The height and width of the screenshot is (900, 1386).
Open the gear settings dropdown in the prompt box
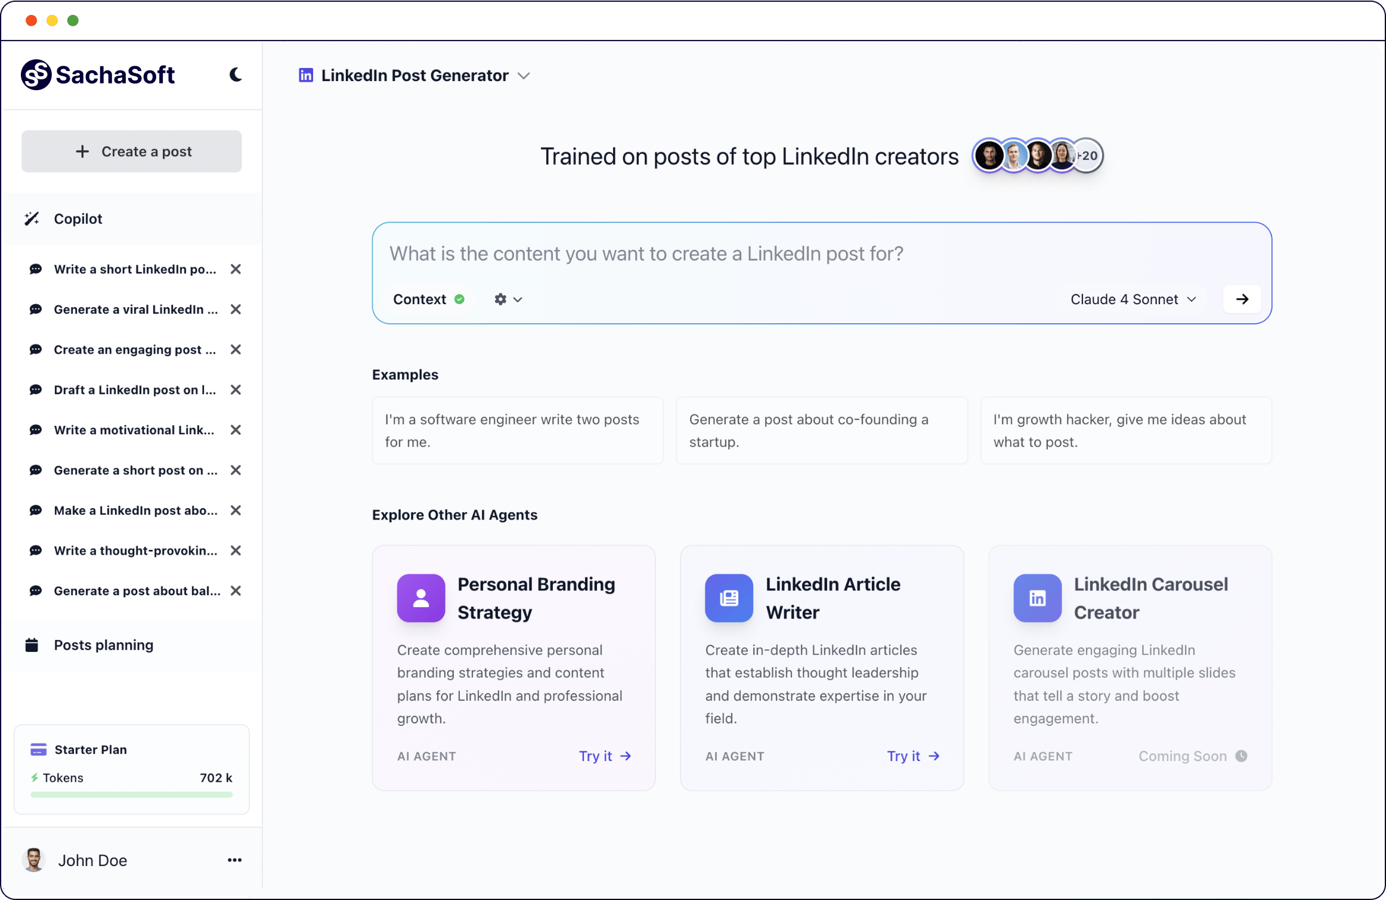tap(508, 299)
